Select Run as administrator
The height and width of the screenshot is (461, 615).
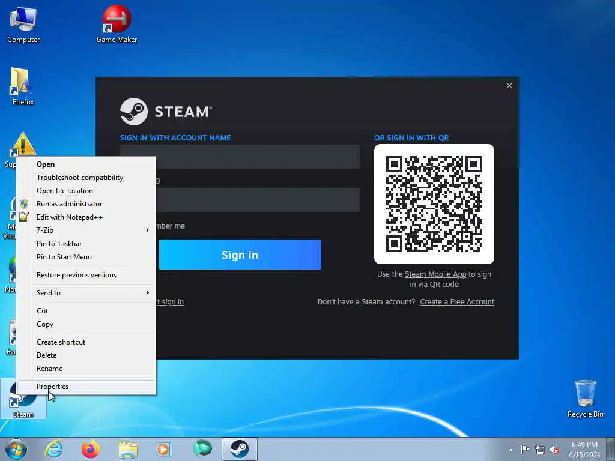86,204
